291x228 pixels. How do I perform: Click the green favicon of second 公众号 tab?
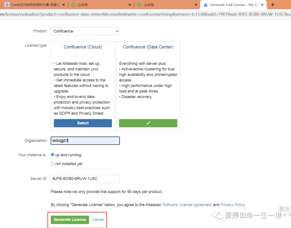tap(139, 5)
